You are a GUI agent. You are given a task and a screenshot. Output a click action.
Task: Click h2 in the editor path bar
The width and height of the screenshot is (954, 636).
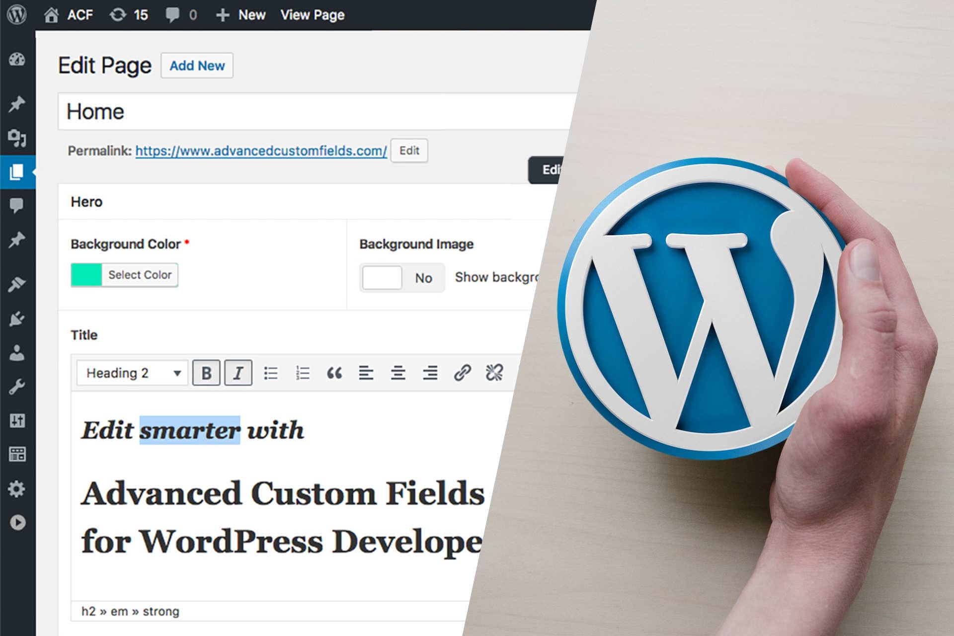(88, 611)
